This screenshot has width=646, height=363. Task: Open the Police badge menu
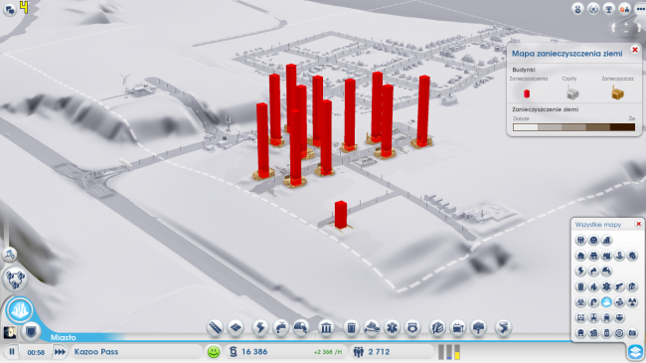coord(412,328)
